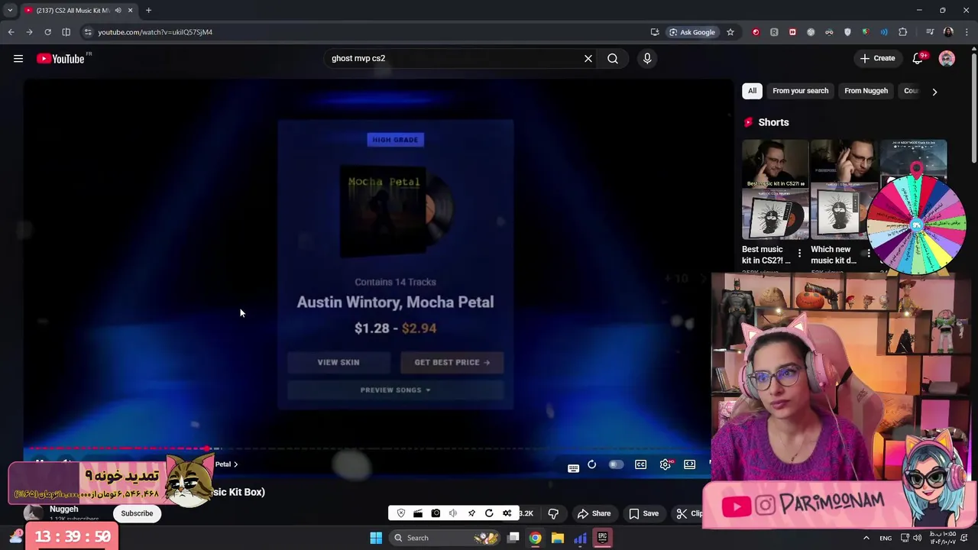Bookmark this page with the star
Screen dimensions: 978x550
pos(730,32)
